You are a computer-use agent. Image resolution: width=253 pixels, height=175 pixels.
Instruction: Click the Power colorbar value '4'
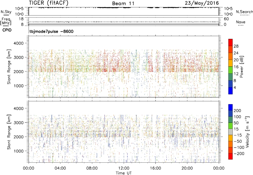coord(235,87)
